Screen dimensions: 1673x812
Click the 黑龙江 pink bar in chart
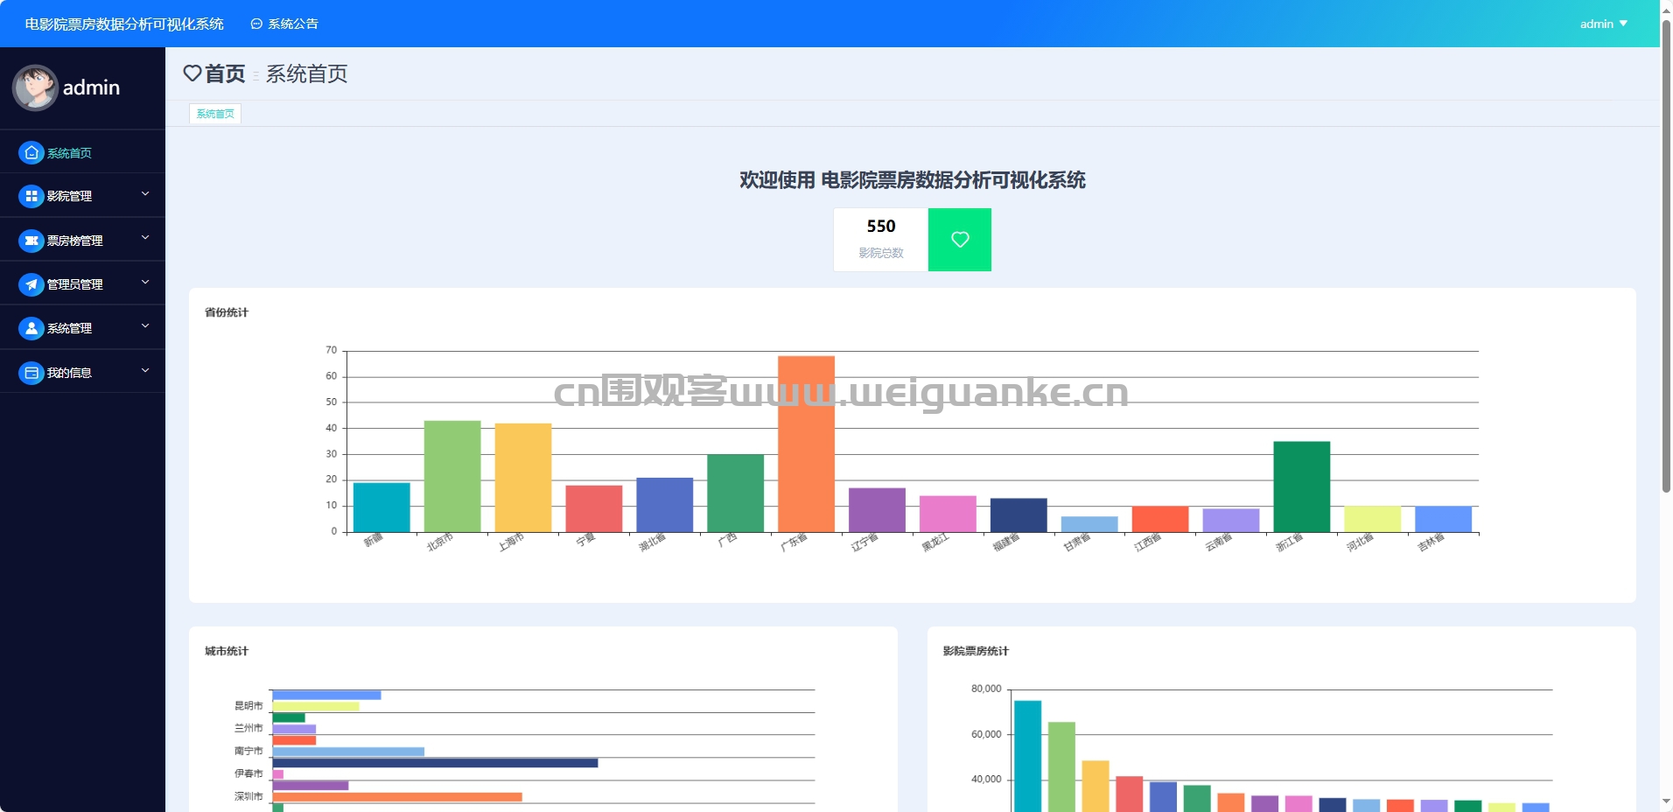click(948, 514)
